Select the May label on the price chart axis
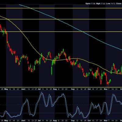Viewport: 122px width, 122px height. [x=6, y=89]
